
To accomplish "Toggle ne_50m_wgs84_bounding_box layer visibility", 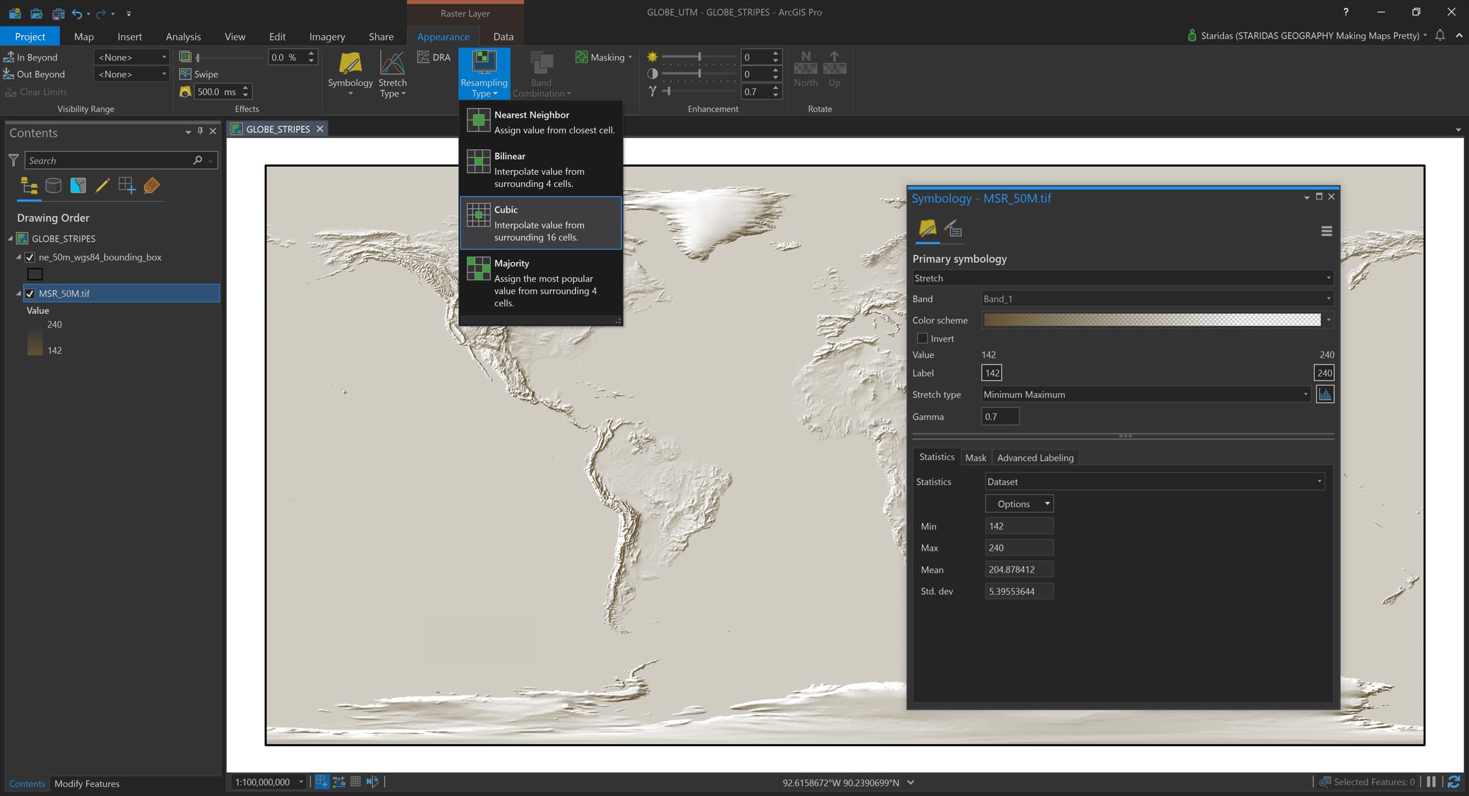I will 30,257.
